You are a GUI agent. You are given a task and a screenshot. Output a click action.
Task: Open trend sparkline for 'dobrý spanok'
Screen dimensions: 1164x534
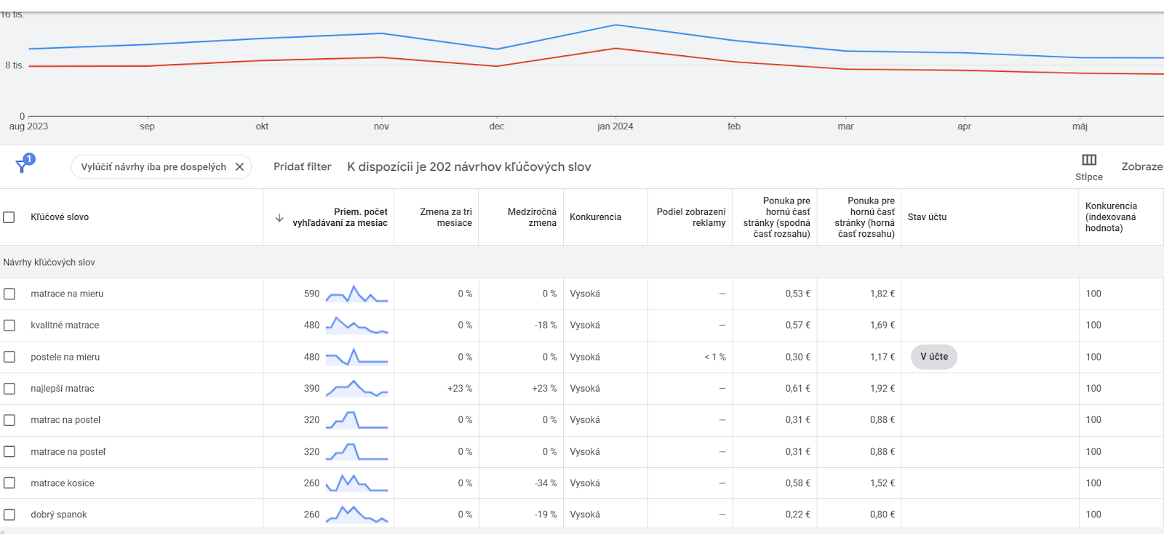click(356, 514)
